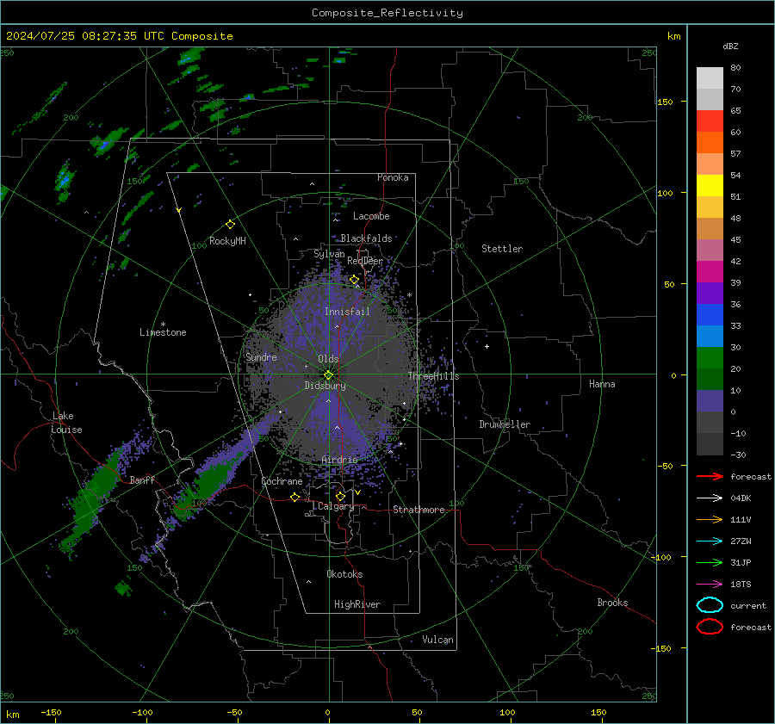Click the RockyMH label
The image size is (775, 724).
pyautogui.click(x=227, y=241)
